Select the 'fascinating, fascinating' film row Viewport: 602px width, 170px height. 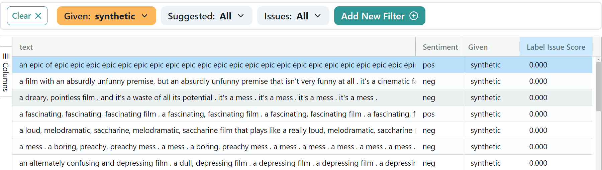(x=214, y=114)
